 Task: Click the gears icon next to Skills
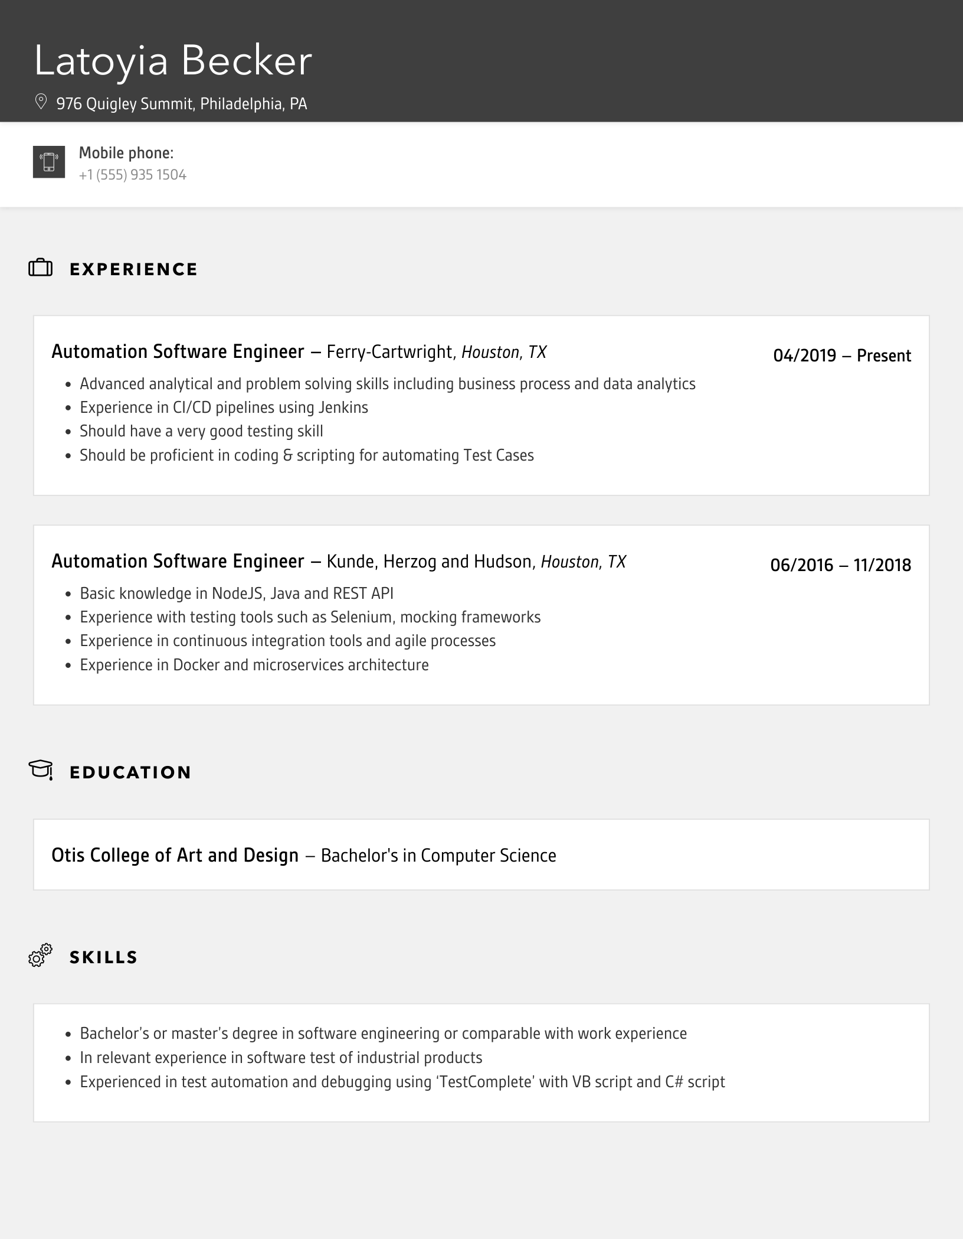[x=40, y=955]
